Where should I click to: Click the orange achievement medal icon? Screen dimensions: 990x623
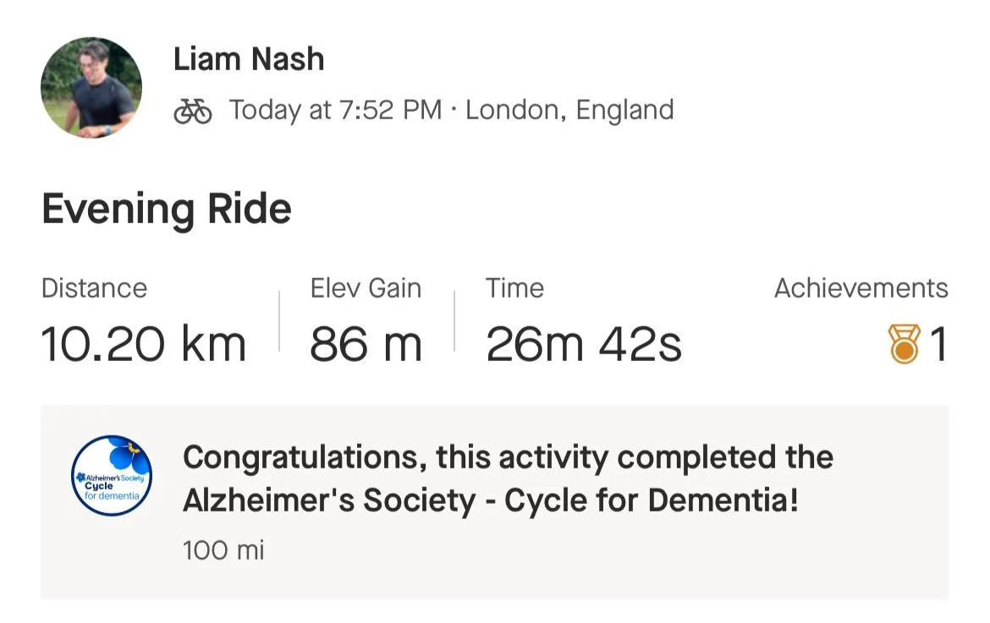(x=904, y=345)
